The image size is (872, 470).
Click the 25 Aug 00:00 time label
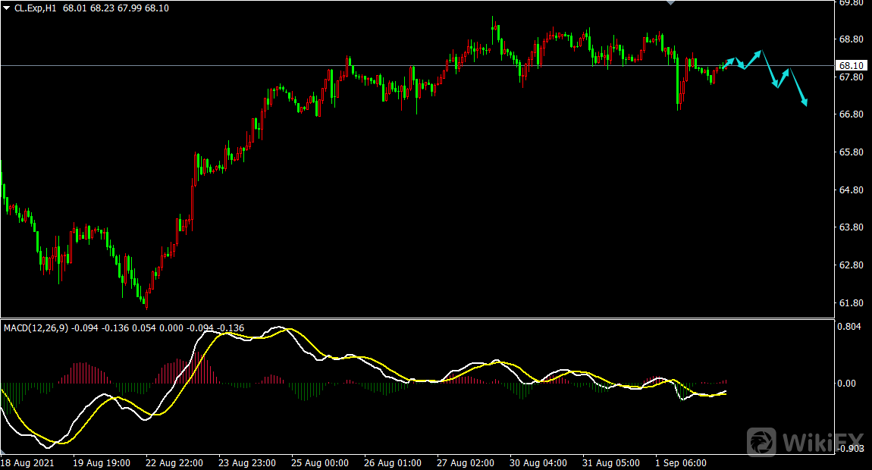pyautogui.click(x=320, y=462)
